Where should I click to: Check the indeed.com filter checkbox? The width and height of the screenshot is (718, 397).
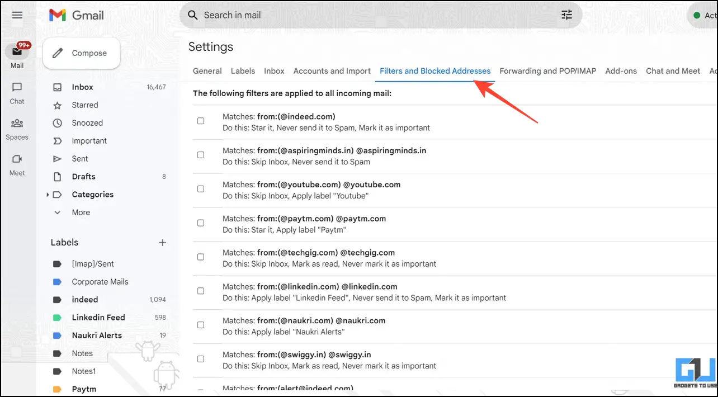[201, 121]
